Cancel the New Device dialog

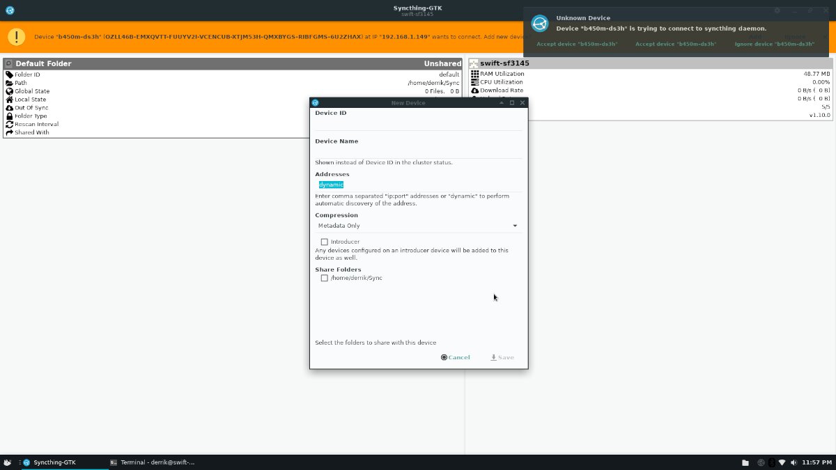(x=456, y=357)
